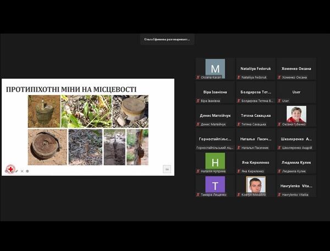Click muted mic icon beside Havrylenko Vitalia label
The image size is (330, 251).
(279, 195)
